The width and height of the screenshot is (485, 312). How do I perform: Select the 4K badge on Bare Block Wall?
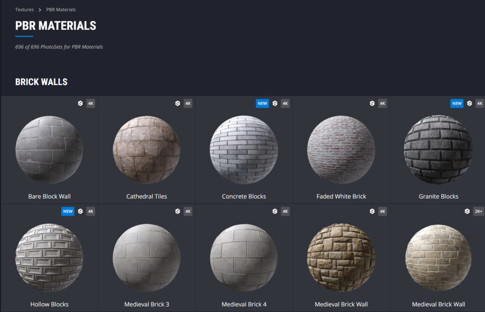(90, 103)
